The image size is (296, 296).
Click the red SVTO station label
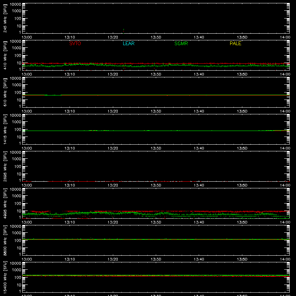(x=75, y=43)
